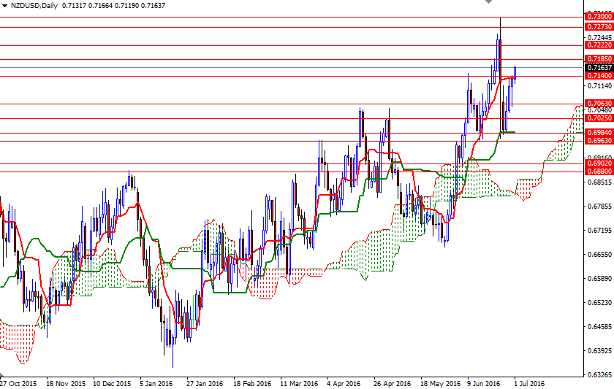Click the 5 Jan 2016 date label
The height and width of the screenshot is (389, 614).
pos(155,382)
